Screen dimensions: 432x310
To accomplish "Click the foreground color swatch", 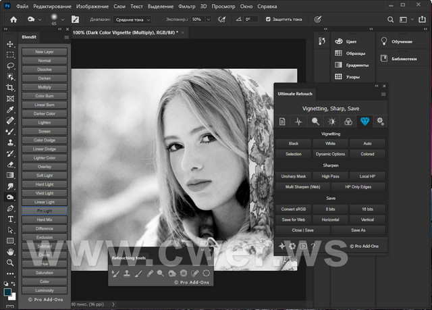I will pos(8,292).
